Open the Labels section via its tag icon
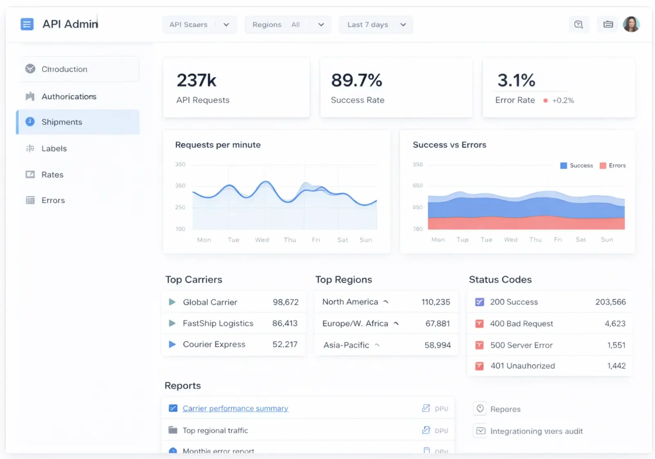The image size is (655, 459). pyautogui.click(x=30, y=148)
